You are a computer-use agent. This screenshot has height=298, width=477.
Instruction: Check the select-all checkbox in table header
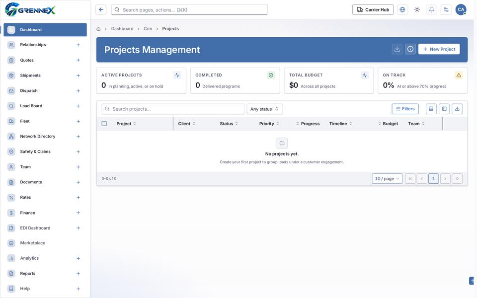coord(104,124)
